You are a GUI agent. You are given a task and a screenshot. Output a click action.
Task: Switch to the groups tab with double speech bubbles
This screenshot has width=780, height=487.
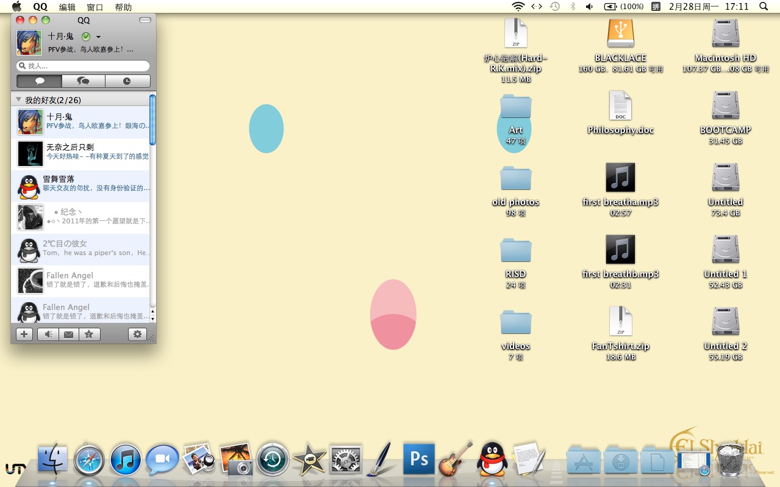84,81
